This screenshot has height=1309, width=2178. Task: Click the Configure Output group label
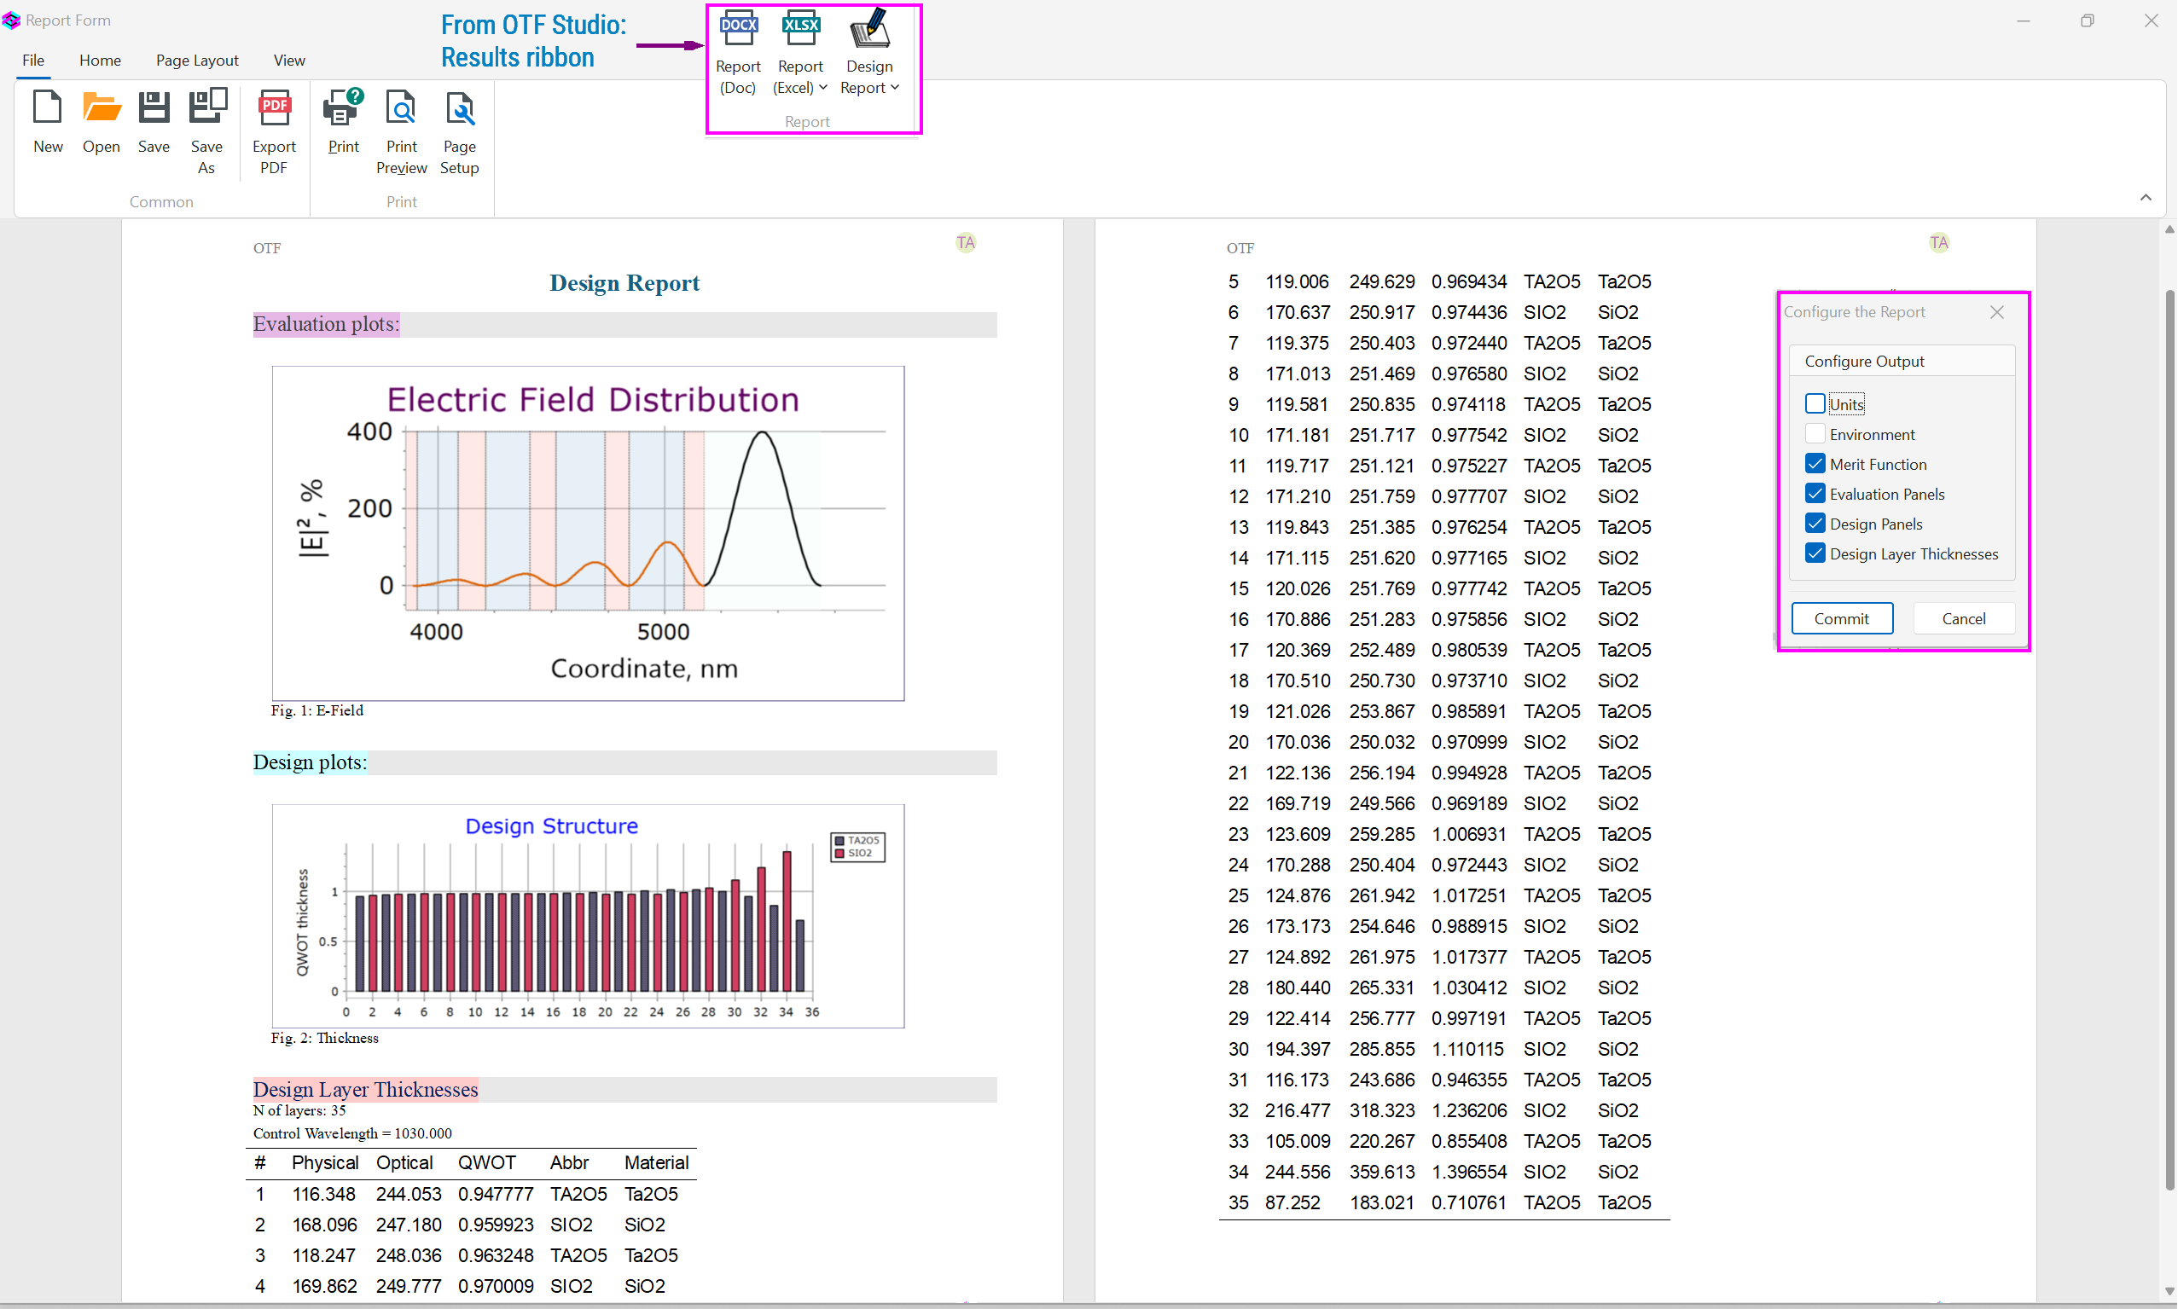[1865, 362]
